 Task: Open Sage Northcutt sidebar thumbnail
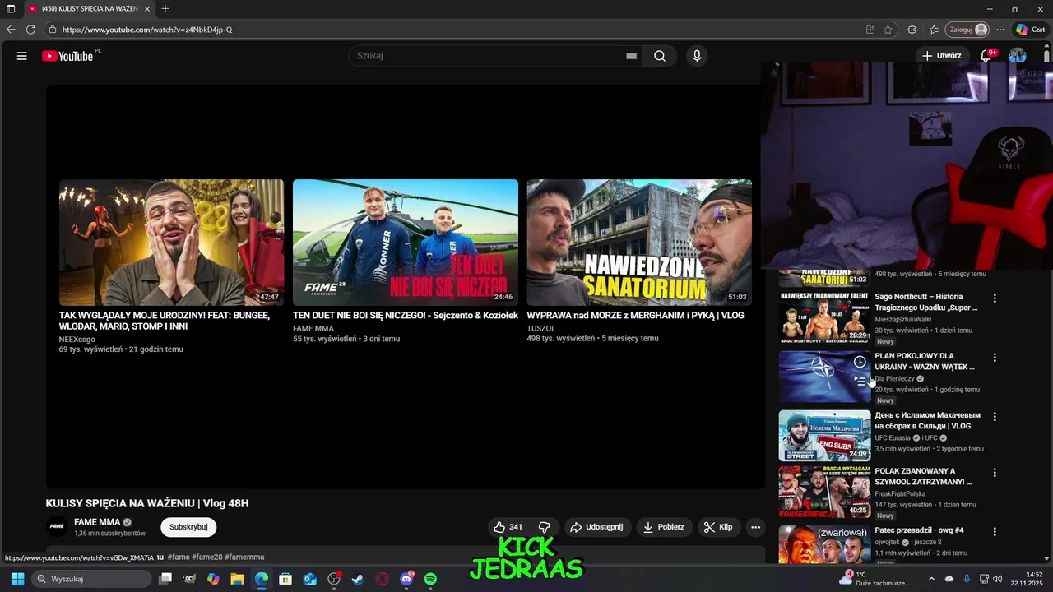click(824, 317)
